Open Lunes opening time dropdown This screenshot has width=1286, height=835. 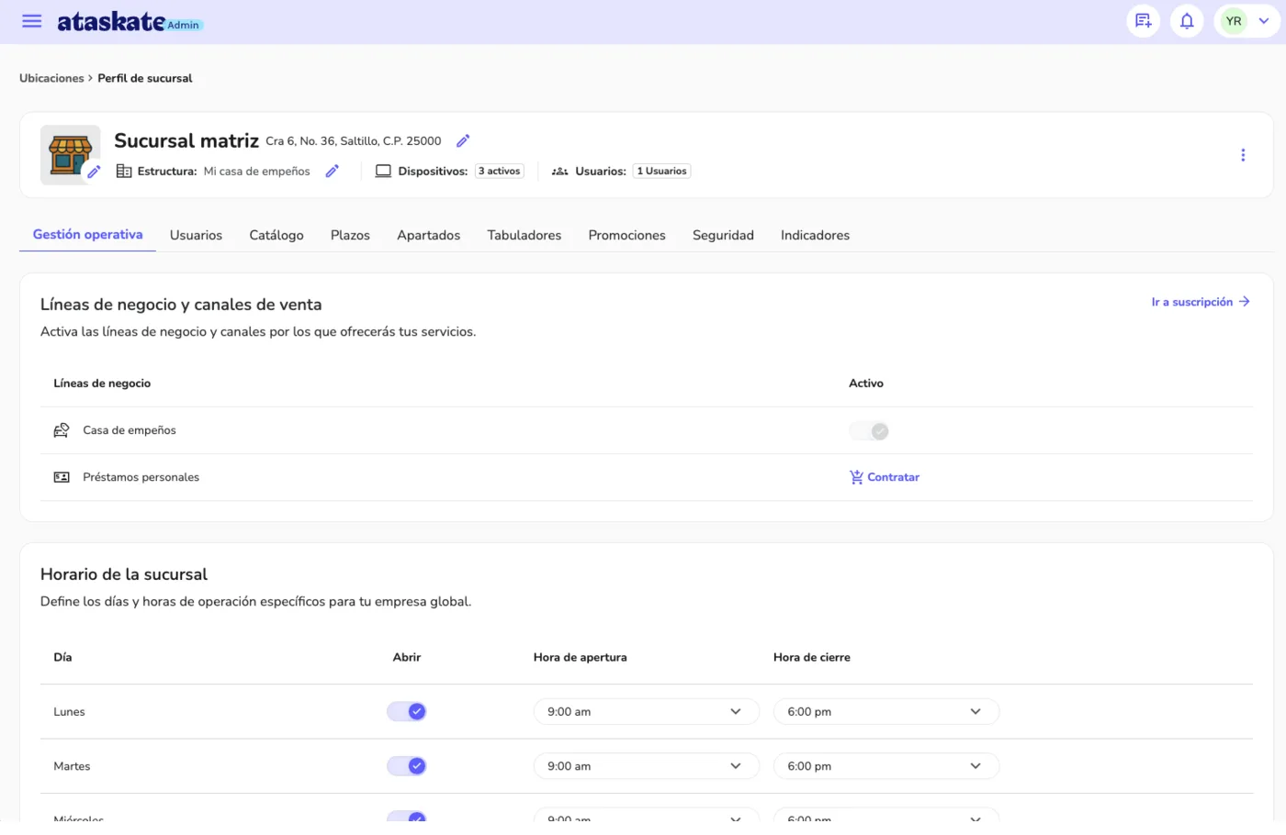click(646, 711)
